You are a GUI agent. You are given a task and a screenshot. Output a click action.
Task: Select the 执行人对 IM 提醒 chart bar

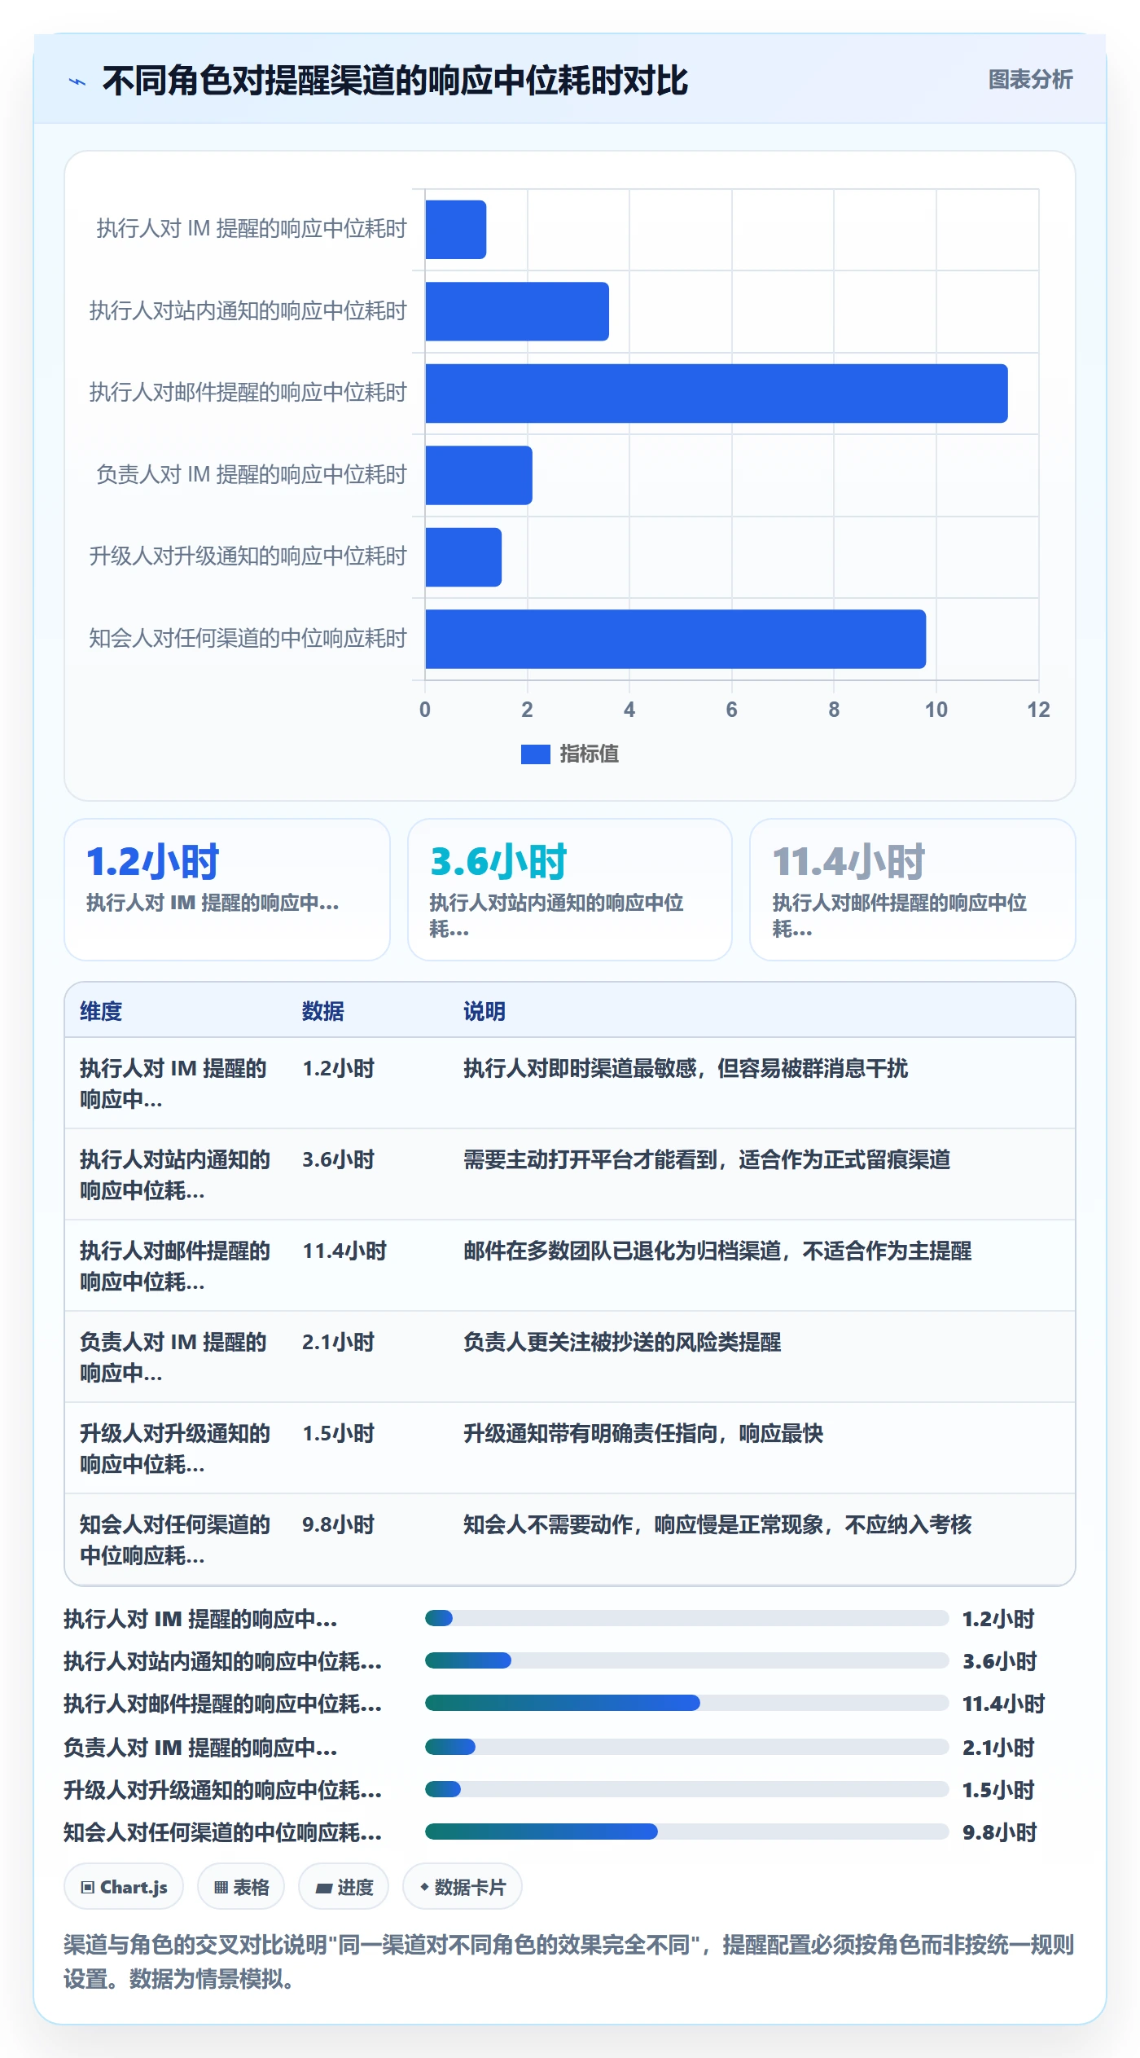(455, 230)
